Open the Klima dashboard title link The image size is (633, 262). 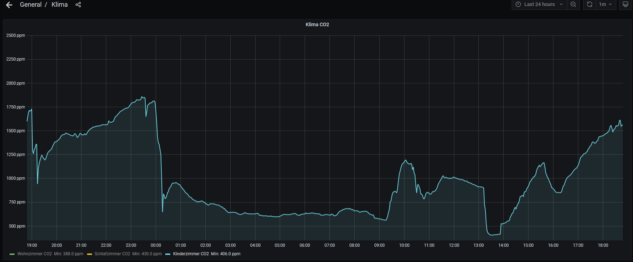tap(59, 5)
